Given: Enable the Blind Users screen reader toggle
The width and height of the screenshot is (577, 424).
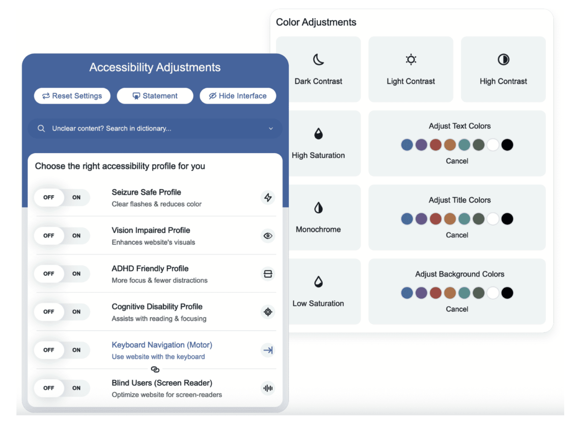Looking at the screenshot, I should [x=76, y=388].
